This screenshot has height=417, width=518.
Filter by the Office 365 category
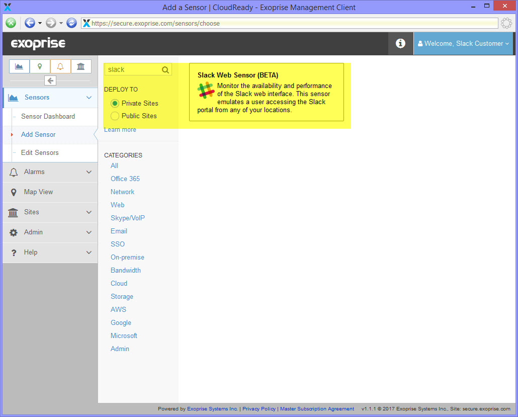[x=125, y=179]
